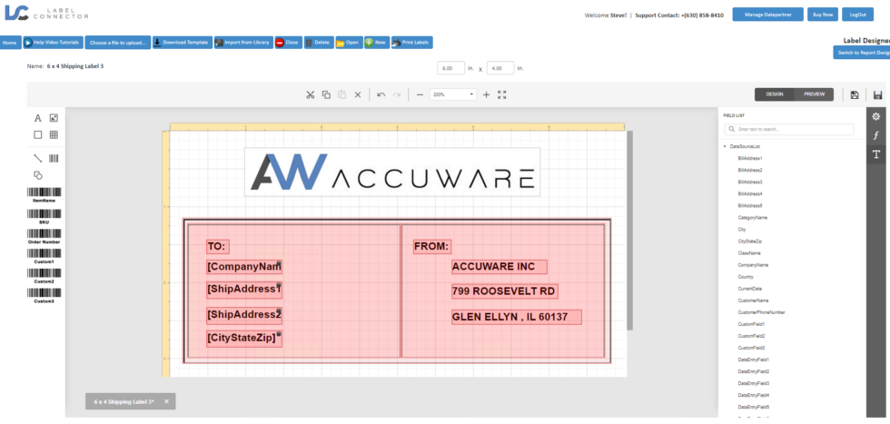Image resolution: width=890 pixels, height=424 pixels.
Task: Open the properties gear panel
Action: click(875, 116)
